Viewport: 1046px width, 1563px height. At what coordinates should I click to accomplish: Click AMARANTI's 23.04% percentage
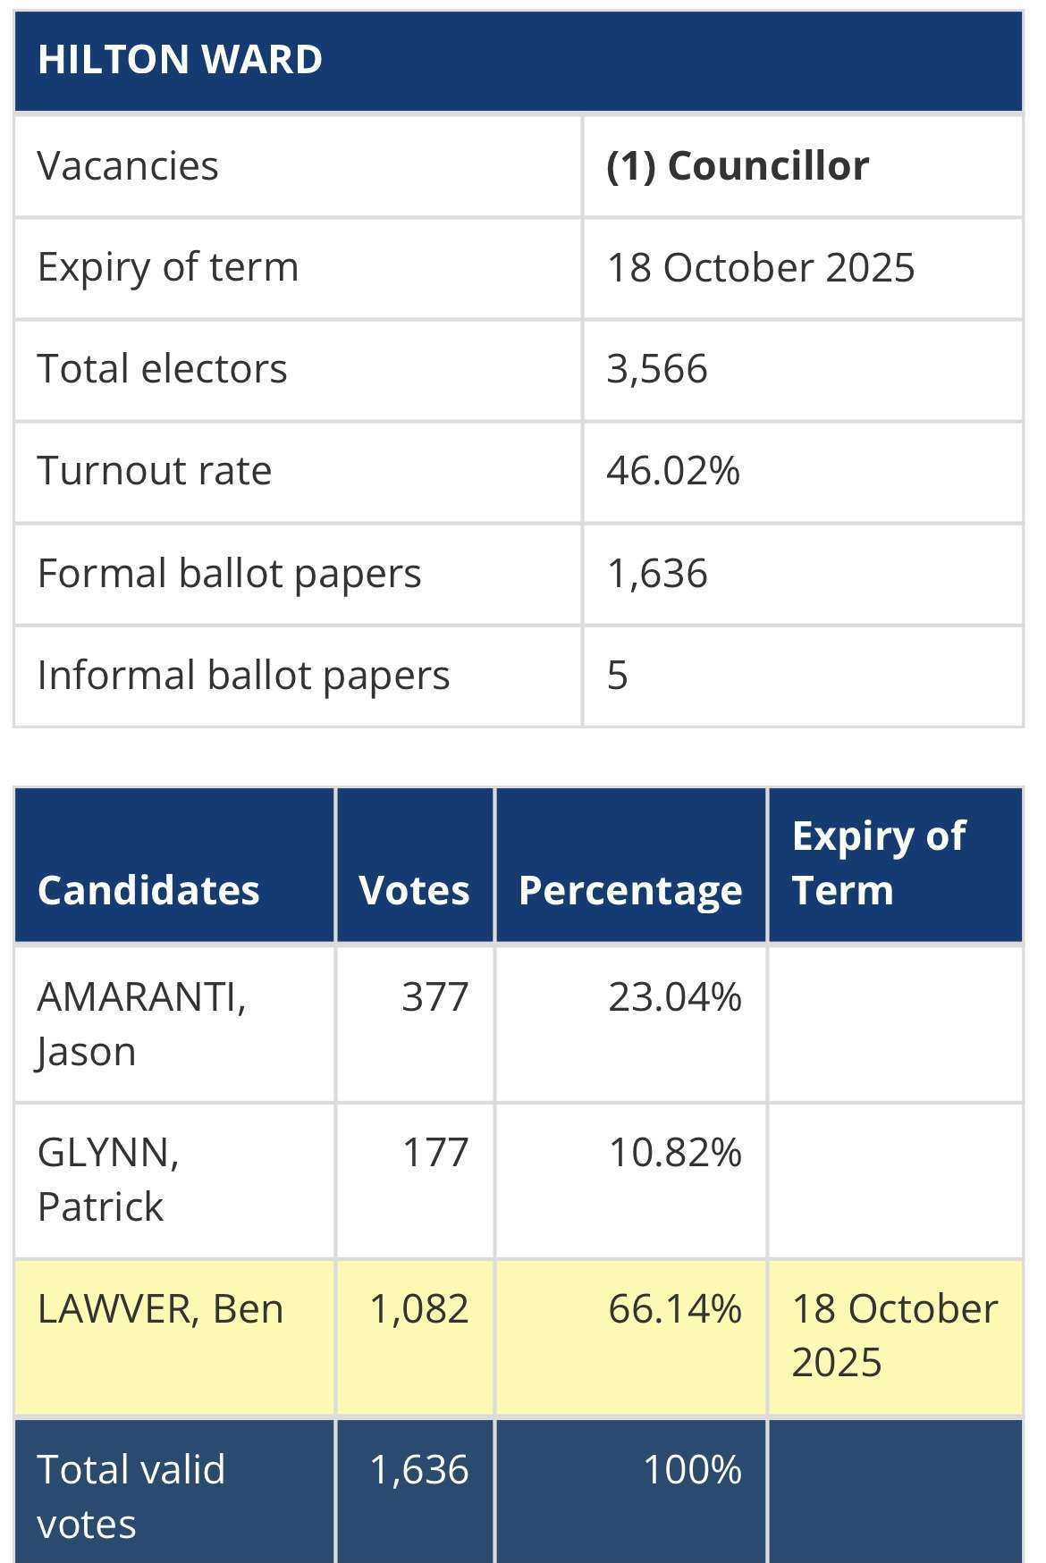[675, 997]
